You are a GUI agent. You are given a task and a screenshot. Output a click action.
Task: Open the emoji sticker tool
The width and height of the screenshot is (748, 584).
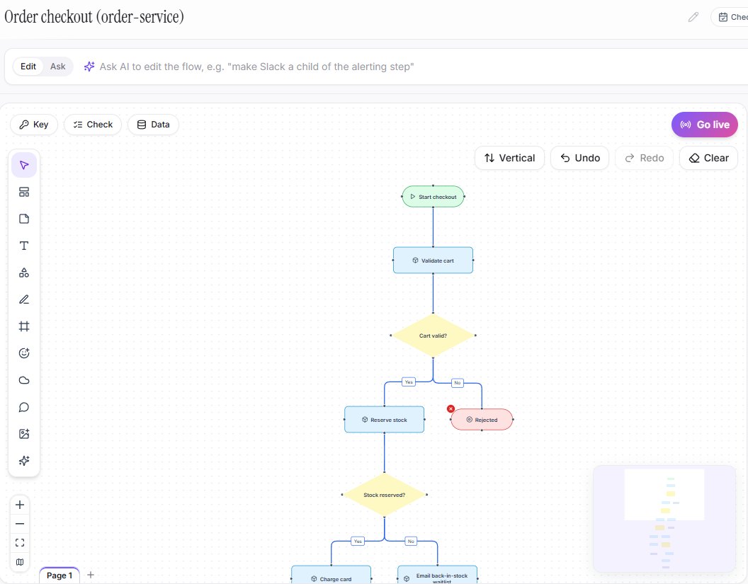24,353
